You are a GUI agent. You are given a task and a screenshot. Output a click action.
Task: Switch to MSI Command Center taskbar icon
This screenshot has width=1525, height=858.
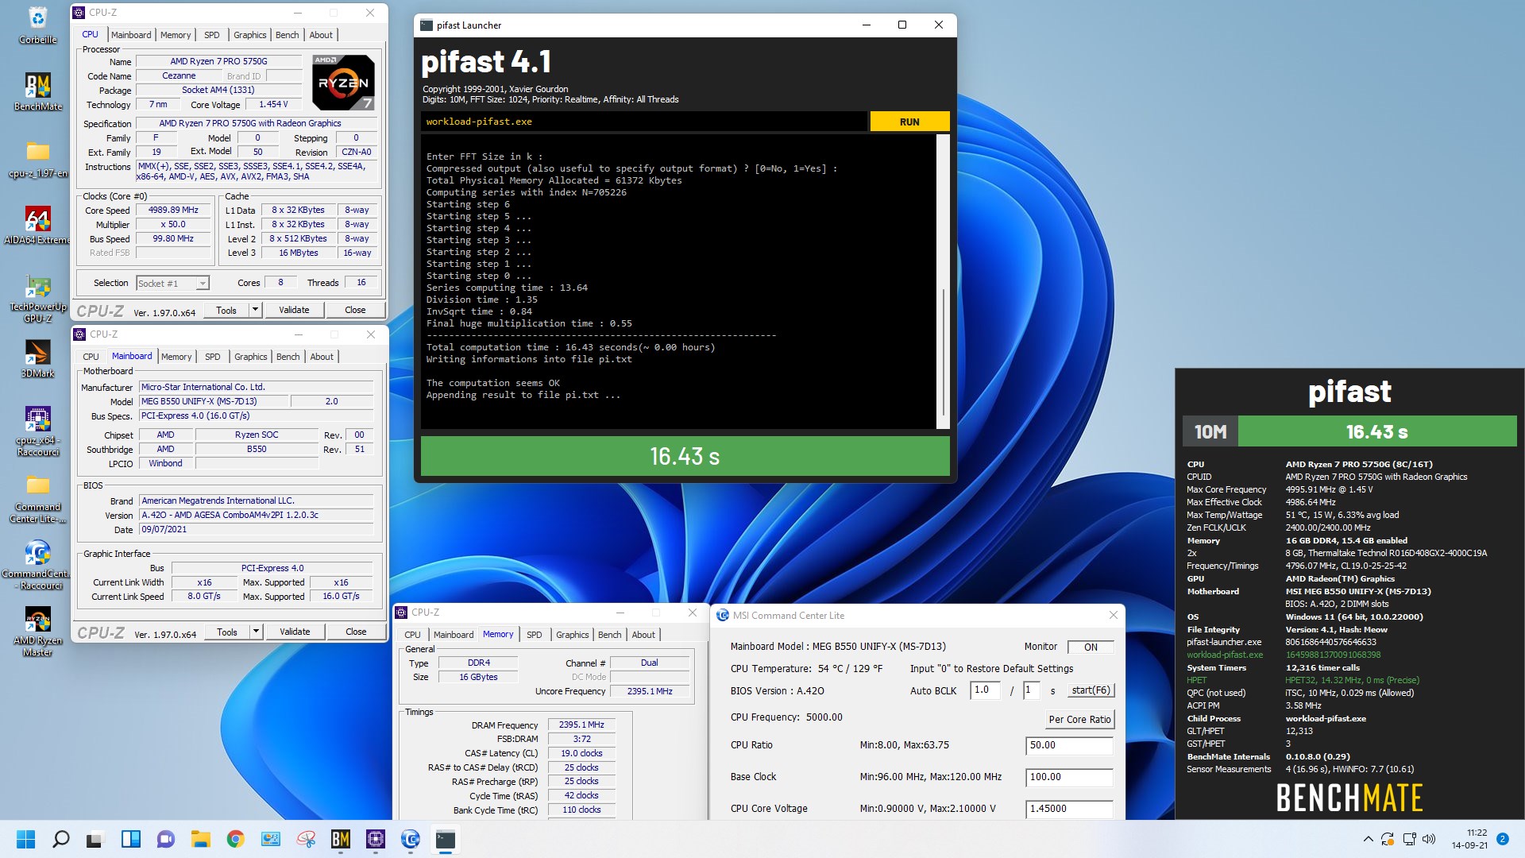411,839
